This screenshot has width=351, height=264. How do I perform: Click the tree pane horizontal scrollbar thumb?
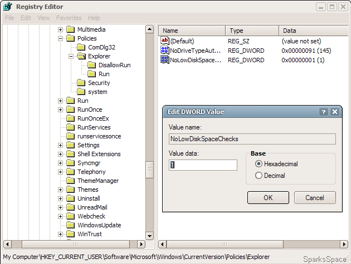[x=76, y=244]
